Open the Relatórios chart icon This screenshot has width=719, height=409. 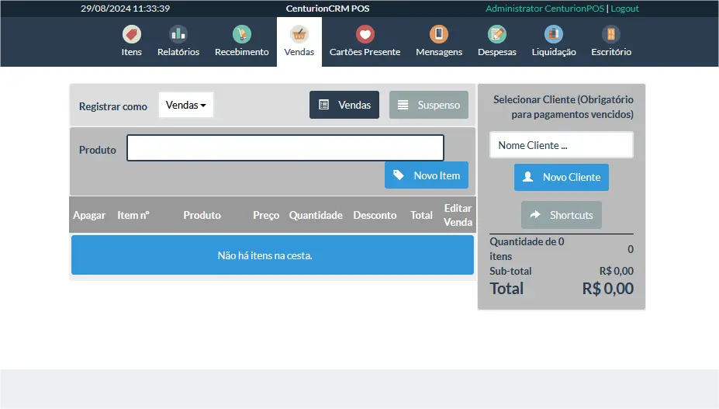point(178,34)
